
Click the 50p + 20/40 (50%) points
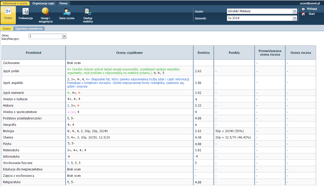pyautogui.click(x=229, y=131)
